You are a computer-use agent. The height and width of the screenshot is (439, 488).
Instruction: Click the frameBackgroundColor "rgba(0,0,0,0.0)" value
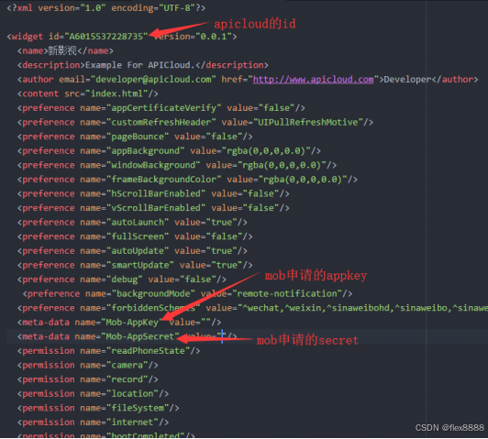click(x=303, y=180)
